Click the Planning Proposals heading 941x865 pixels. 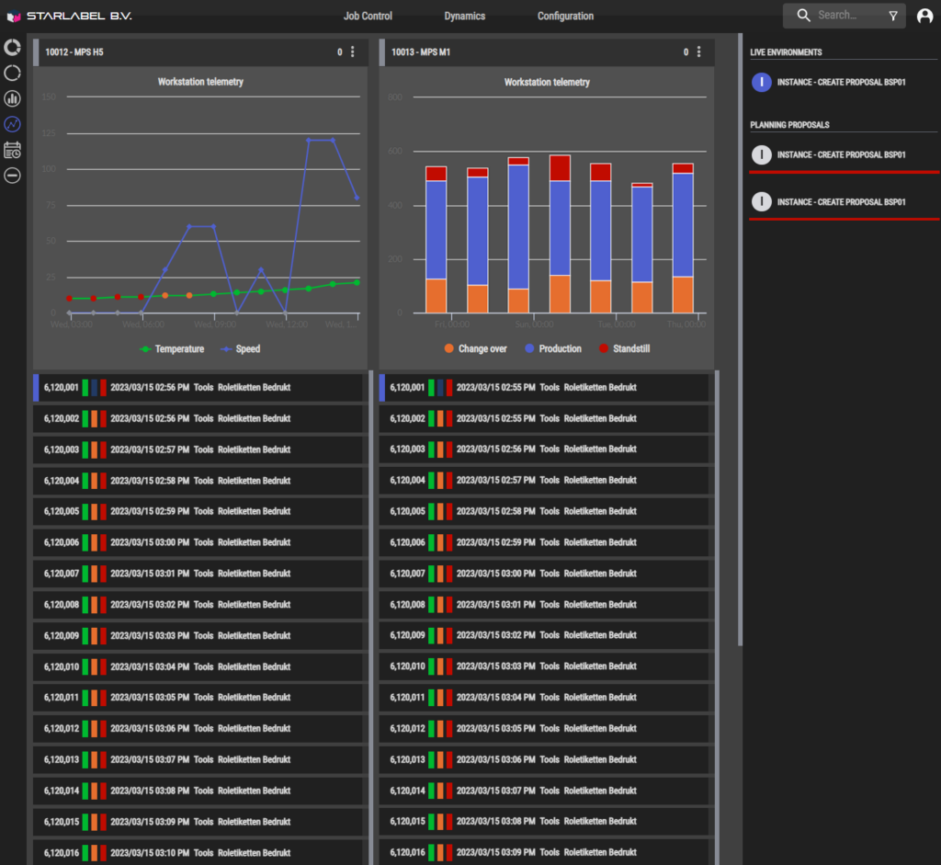coord(789,125)
